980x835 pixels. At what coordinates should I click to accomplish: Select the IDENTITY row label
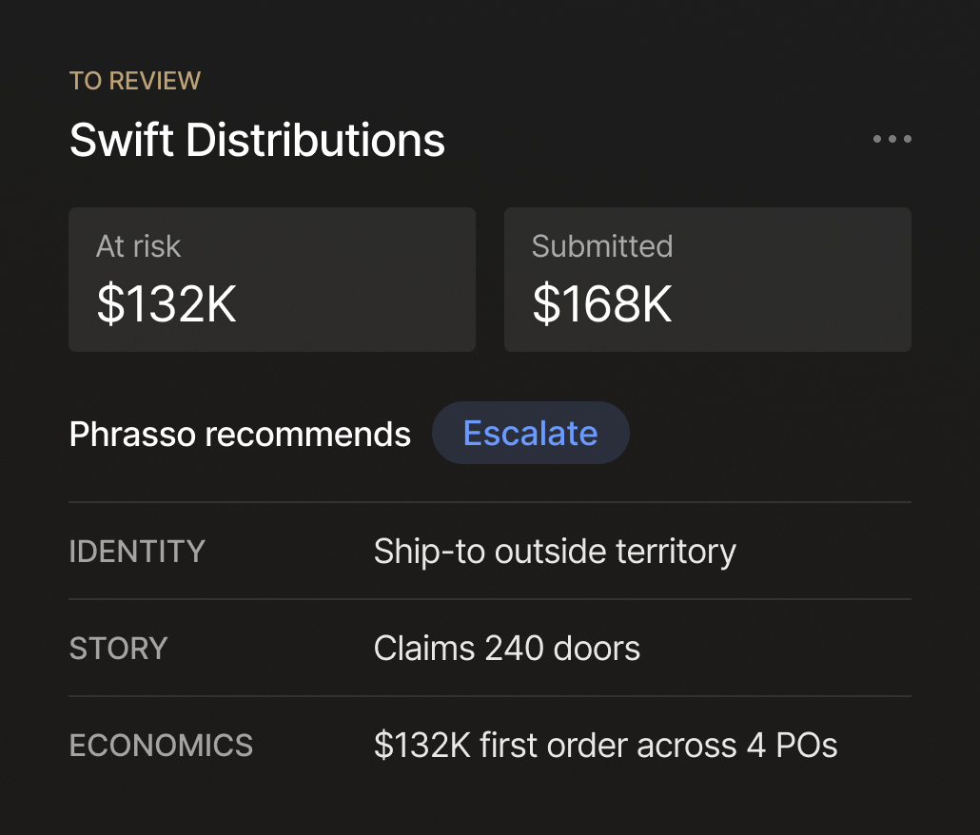pyautogui.click(x=137, y=552)
